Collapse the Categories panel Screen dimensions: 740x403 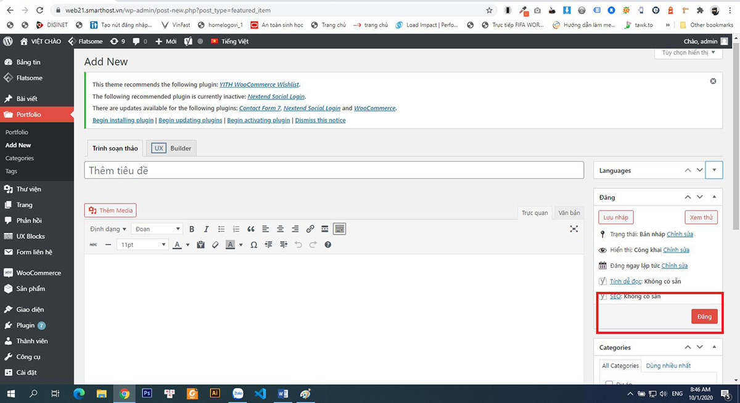(714, 347)
